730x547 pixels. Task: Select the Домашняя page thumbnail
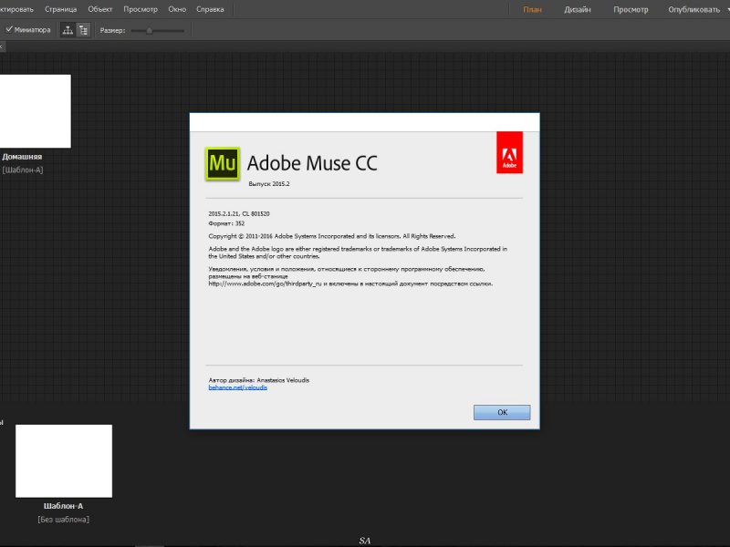click(36, 111)
